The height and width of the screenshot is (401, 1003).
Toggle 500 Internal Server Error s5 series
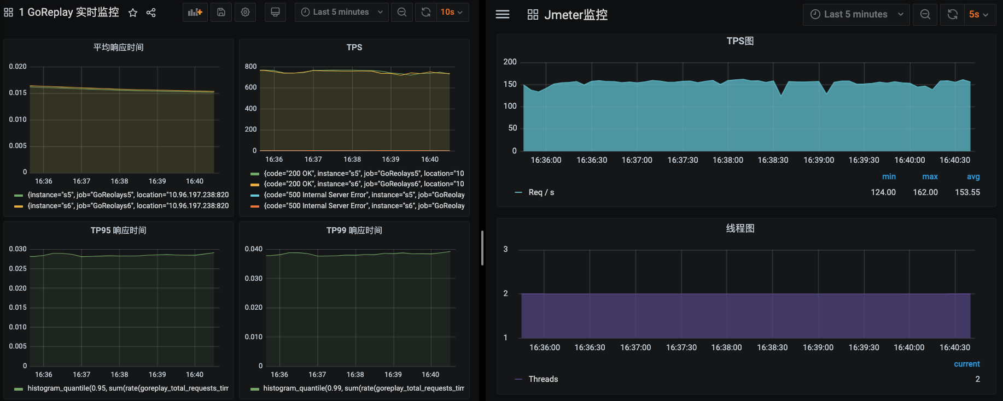[364, 195]
